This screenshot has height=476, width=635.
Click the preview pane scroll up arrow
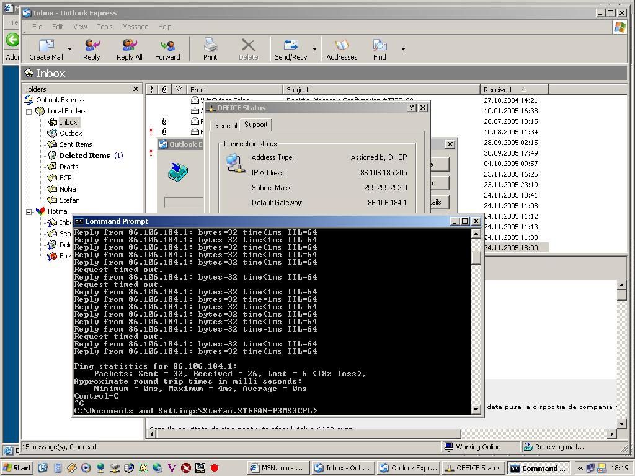pos(622,285)
